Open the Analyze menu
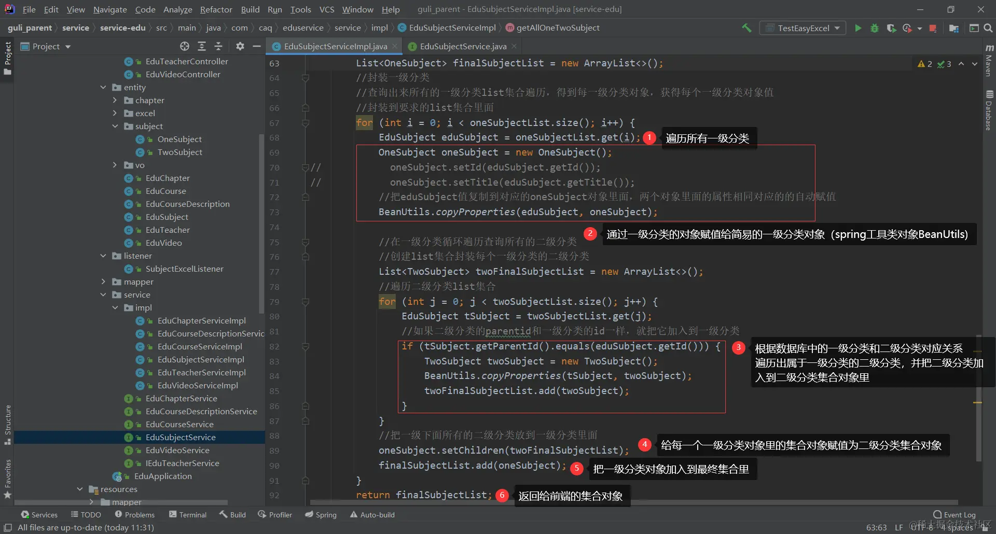 pyautogui.click(x=178, y=9)
